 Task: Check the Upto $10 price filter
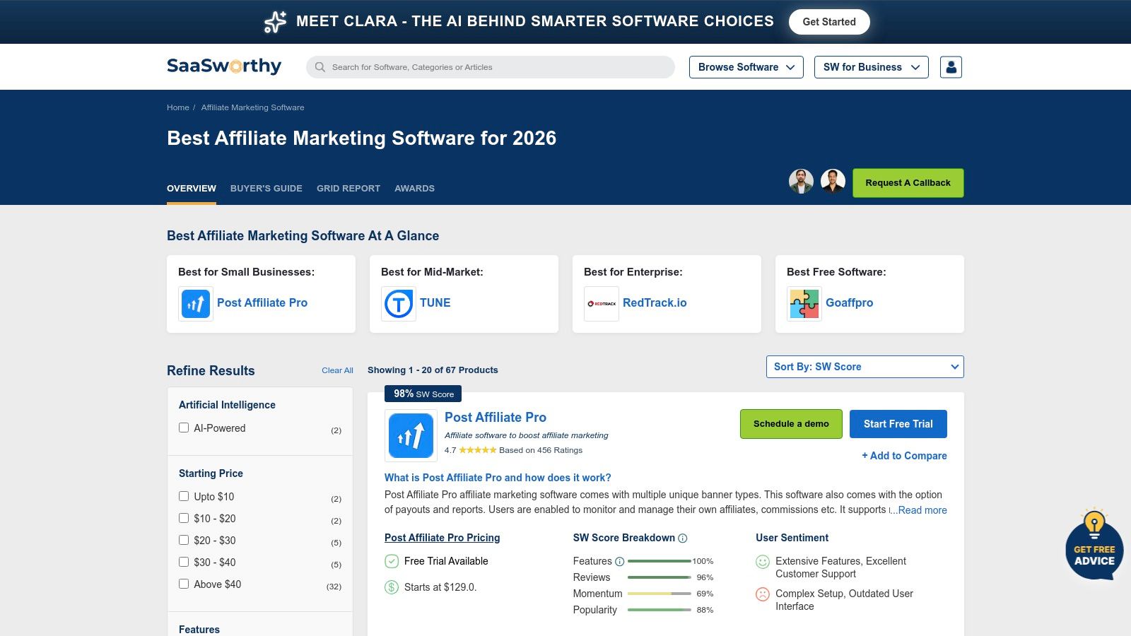(x=184, y=496)
